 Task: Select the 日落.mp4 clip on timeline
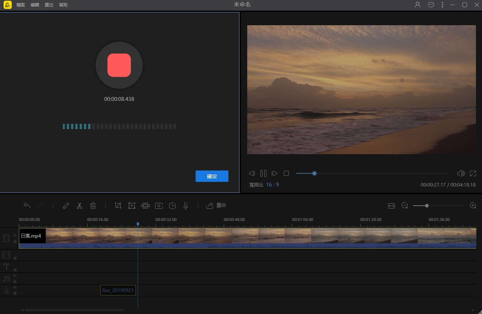tap(248, 238)
